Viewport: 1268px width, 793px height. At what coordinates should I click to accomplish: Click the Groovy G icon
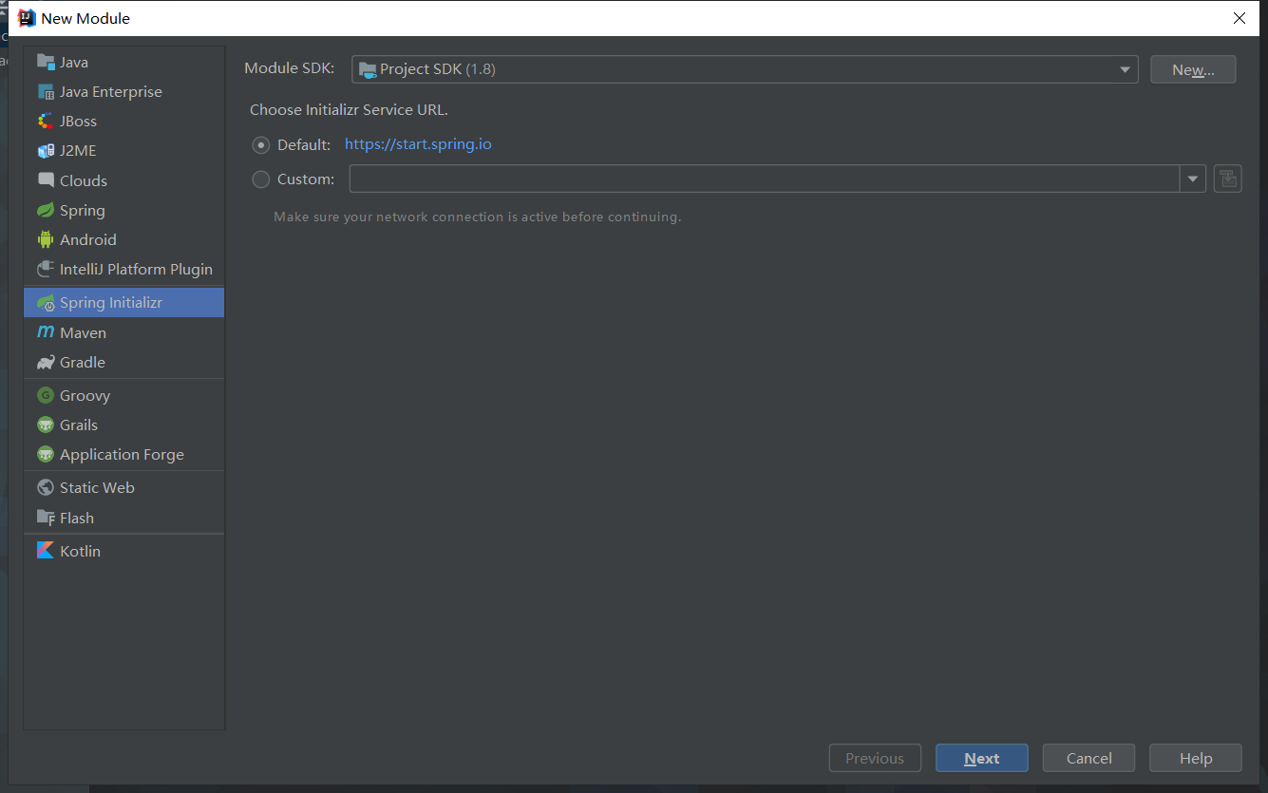point(46,395)
